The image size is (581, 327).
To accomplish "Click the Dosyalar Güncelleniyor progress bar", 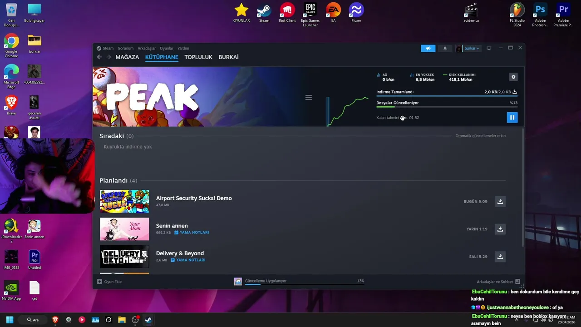I will click(447, 107).
